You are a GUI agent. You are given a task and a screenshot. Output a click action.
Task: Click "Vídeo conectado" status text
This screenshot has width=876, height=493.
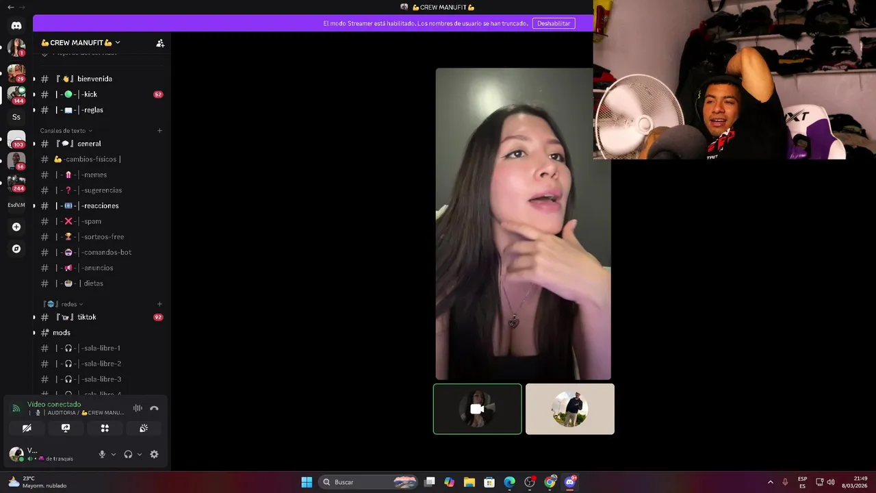54,404
